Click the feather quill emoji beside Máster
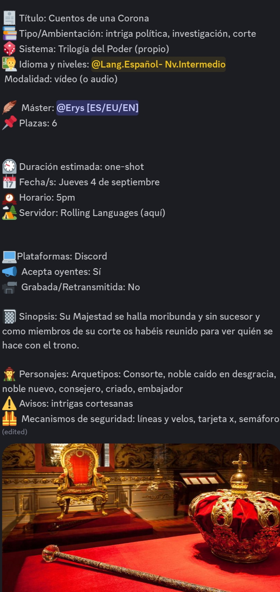The width and height of the screenshot is (280, 592). pos(9,108)
